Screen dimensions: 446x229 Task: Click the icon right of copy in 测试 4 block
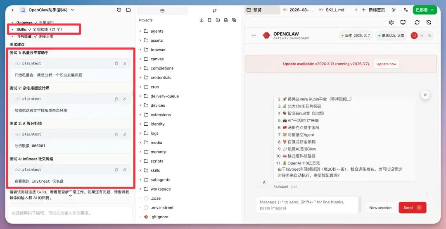(125, 170)
